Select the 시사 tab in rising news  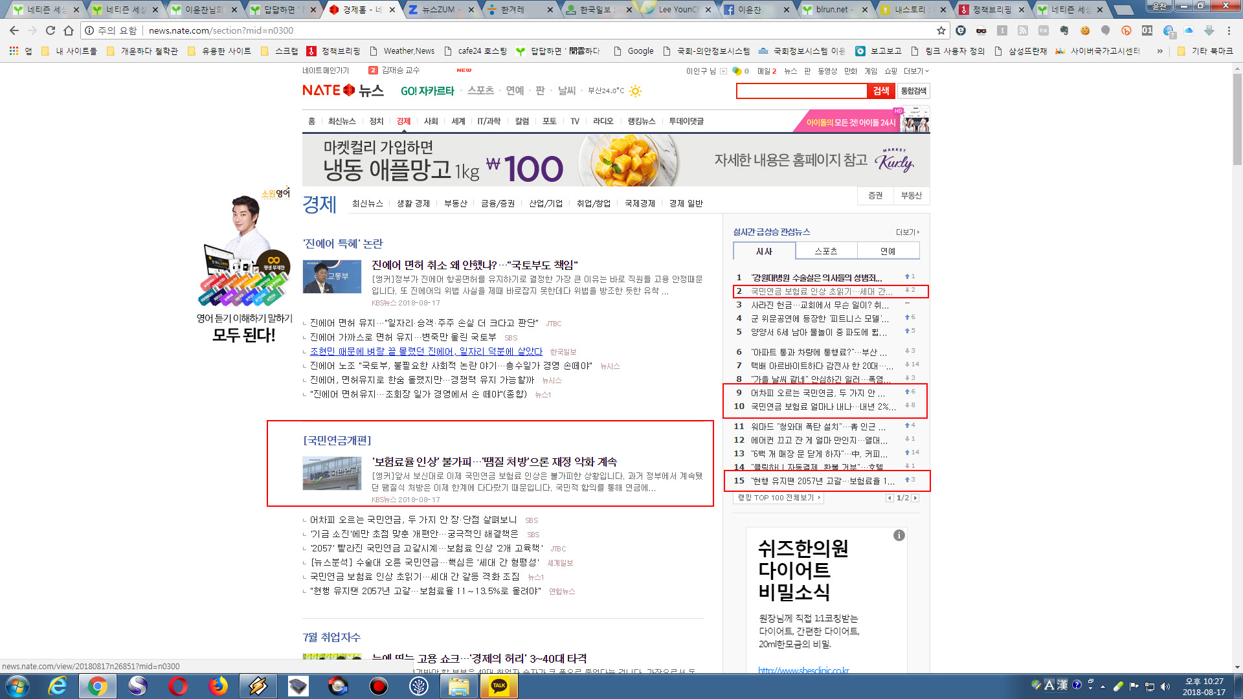(x=764, y=251)
